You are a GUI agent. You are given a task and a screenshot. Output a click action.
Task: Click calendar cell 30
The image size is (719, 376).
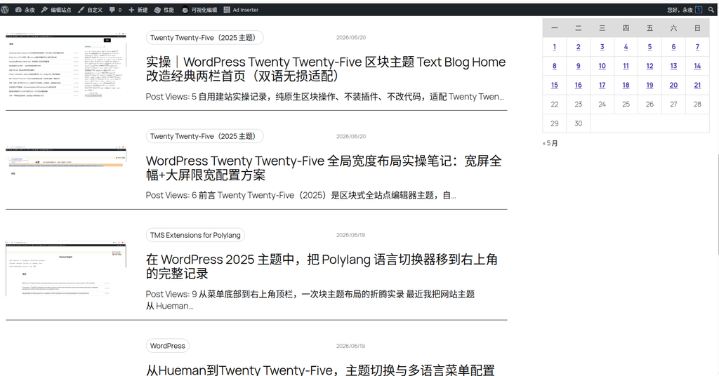pos(579,123)
